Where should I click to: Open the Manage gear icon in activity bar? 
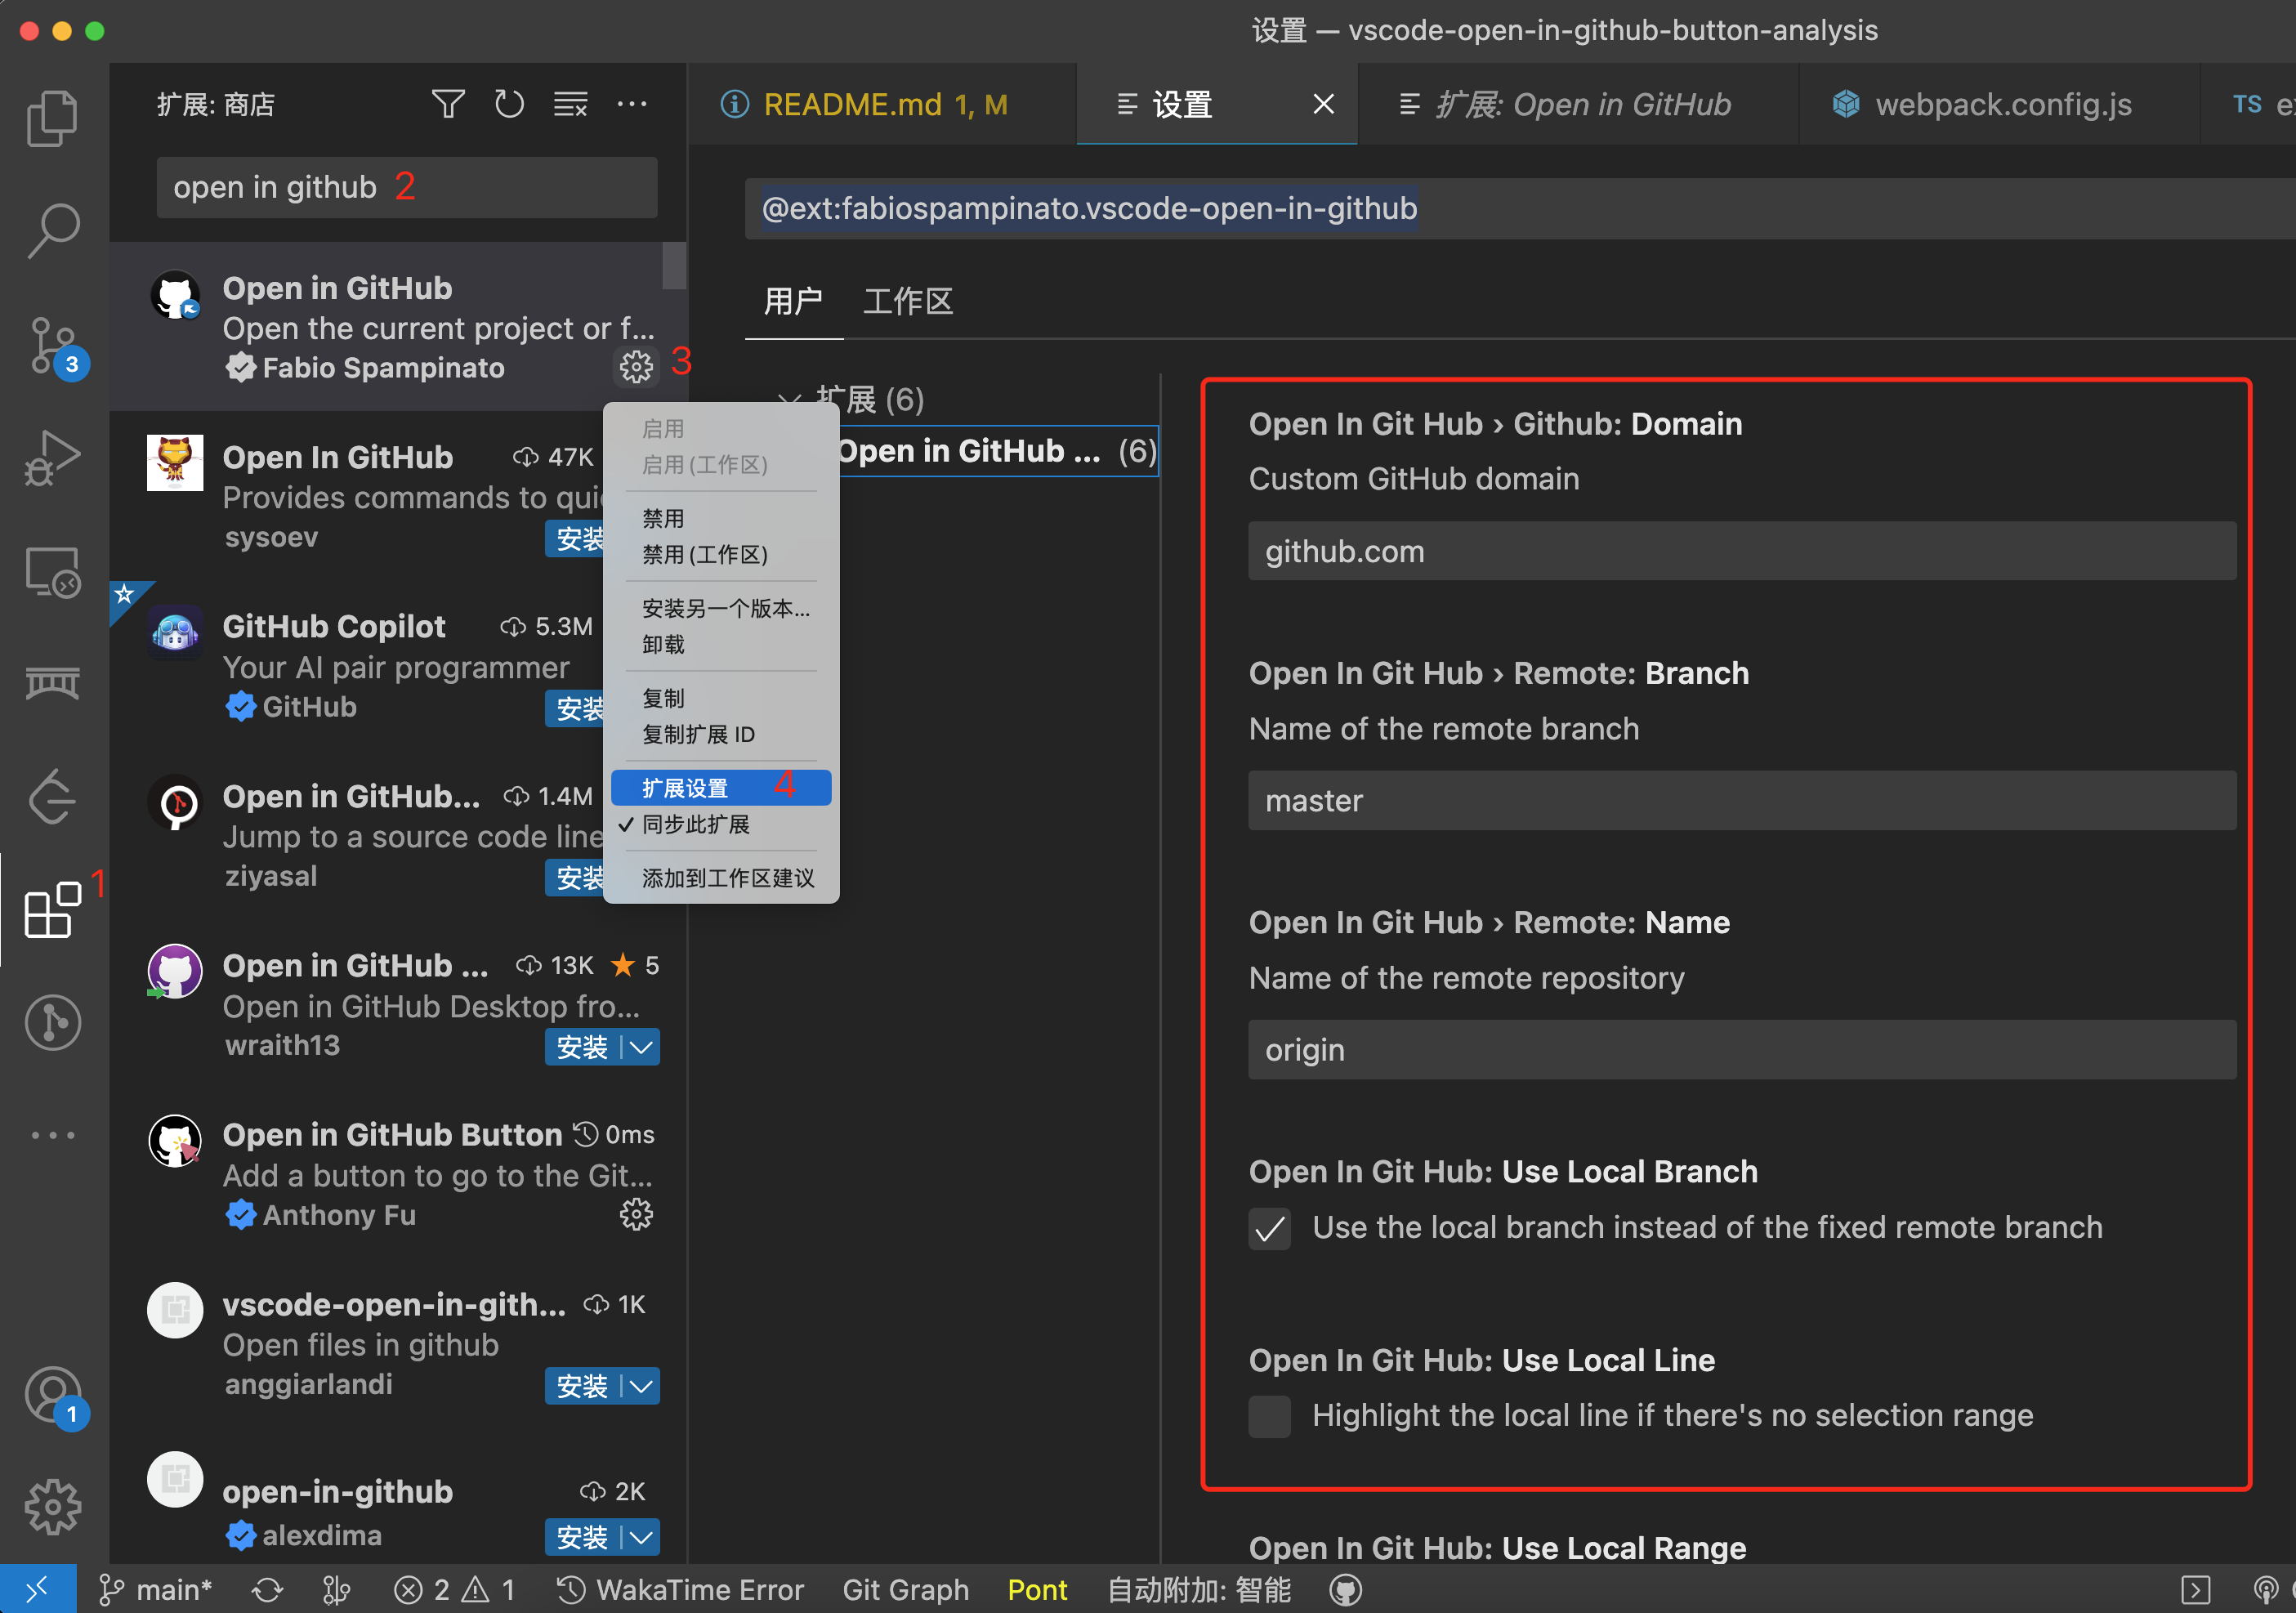[x=52, y=1506]
